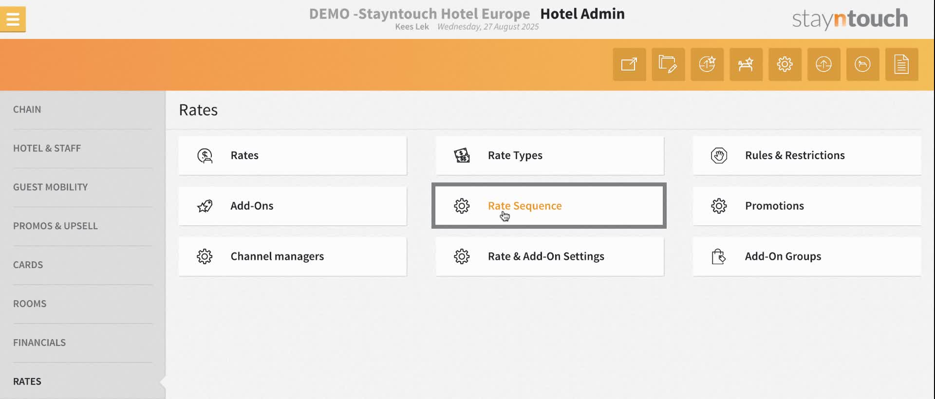Open the hamburger menu button

point(13,19)
